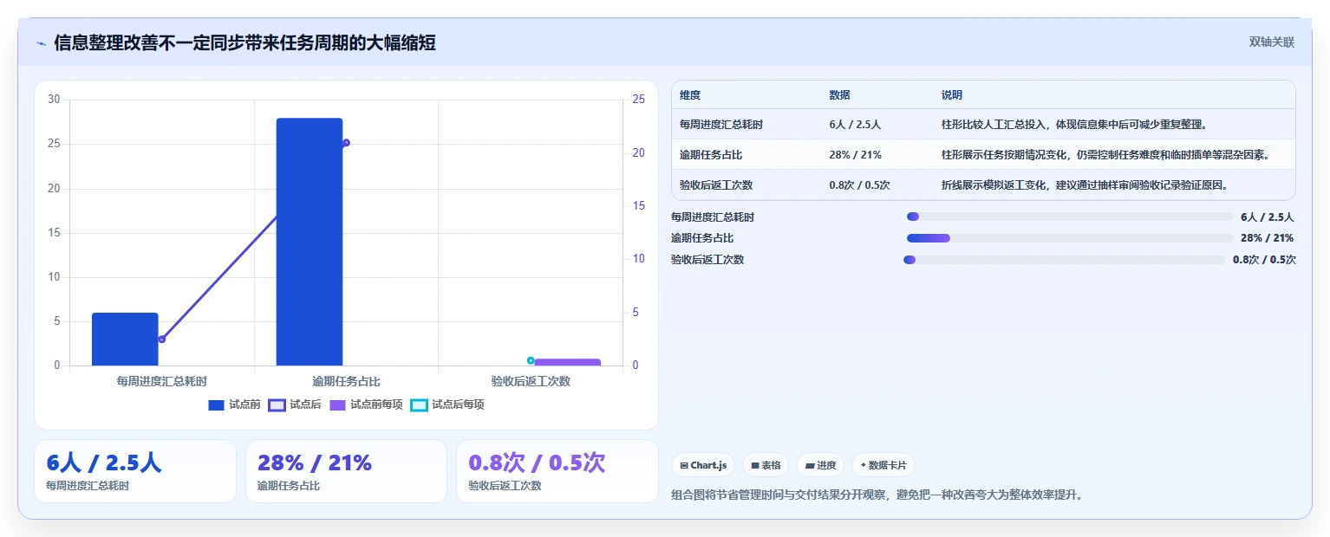Image resolution: width=1330 pixels, height=537 pixels.
Task: Click the 双轴关联 label at top right
Action: click(1271, 42)
